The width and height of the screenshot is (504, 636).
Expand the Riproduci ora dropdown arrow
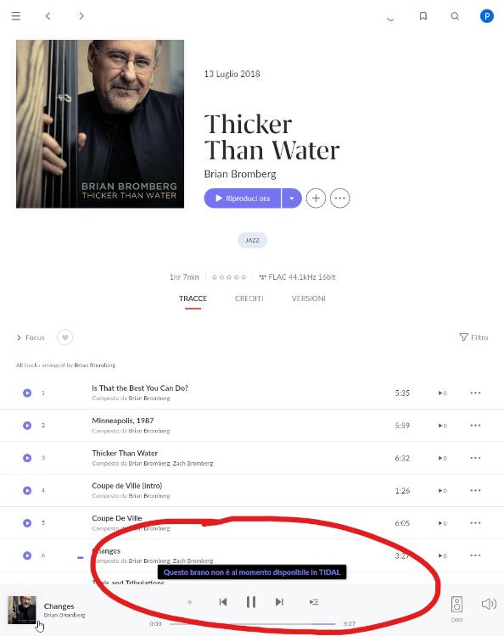[x=291, y=198]
